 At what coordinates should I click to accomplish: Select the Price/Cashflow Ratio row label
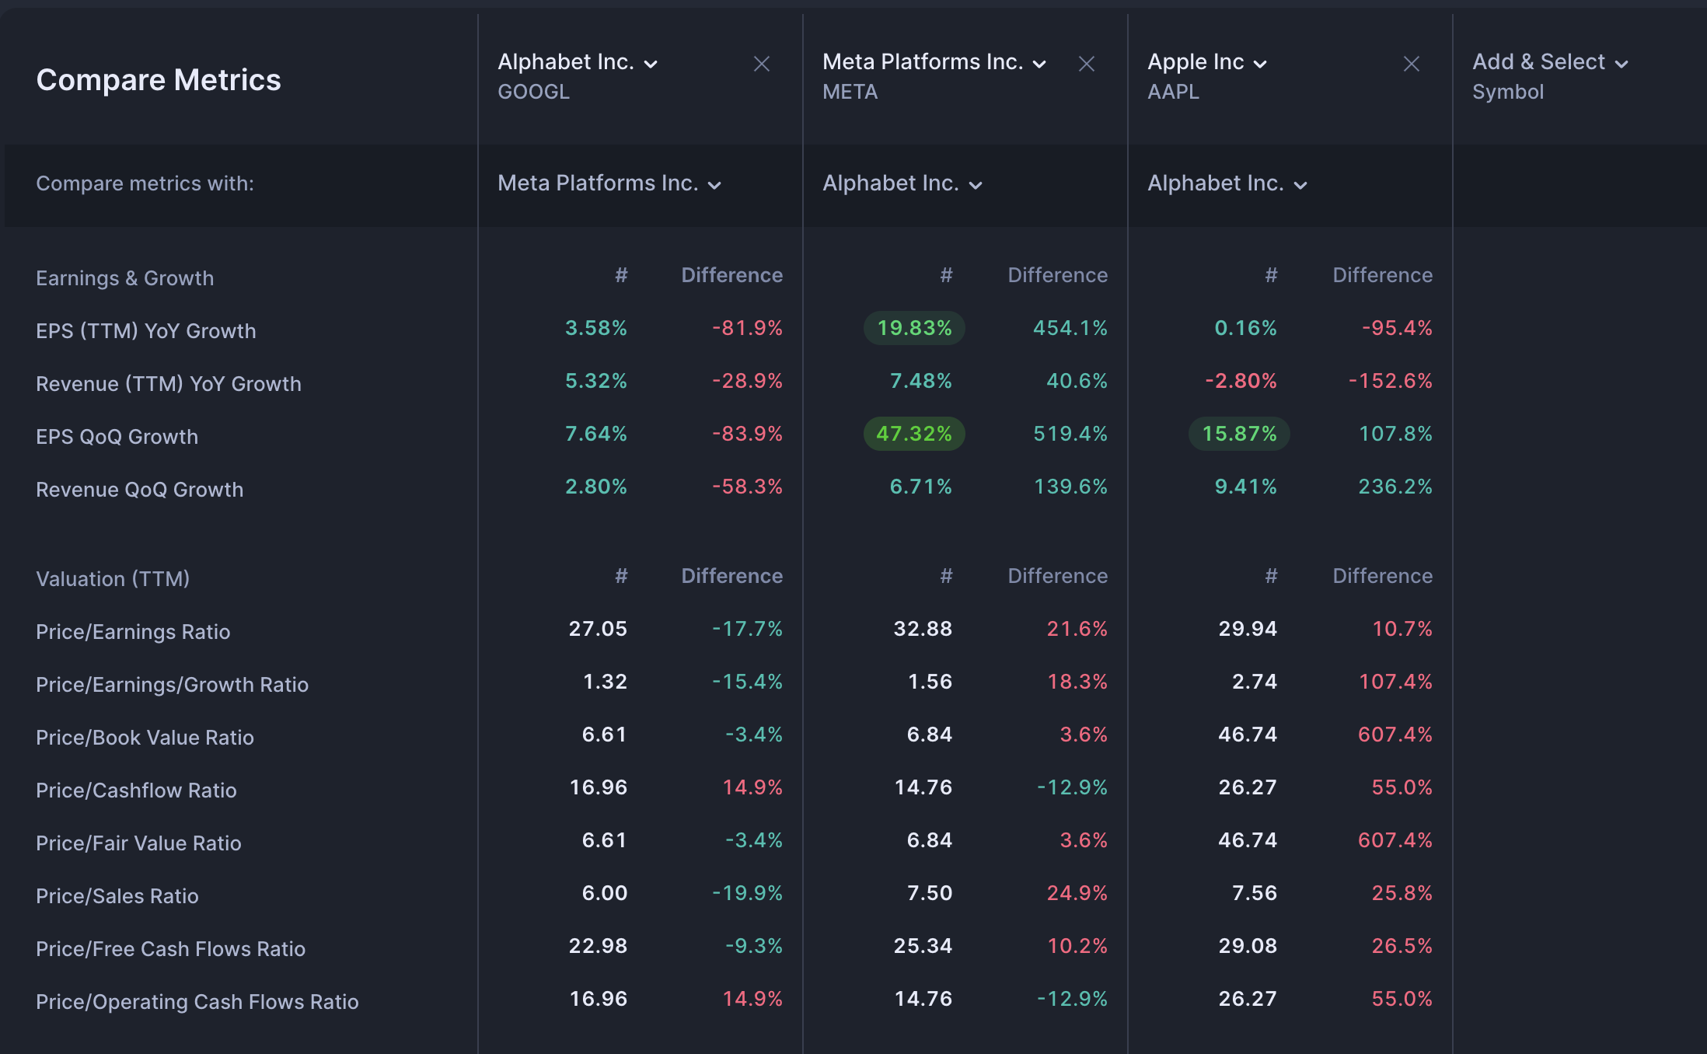[x=136, y=790]
